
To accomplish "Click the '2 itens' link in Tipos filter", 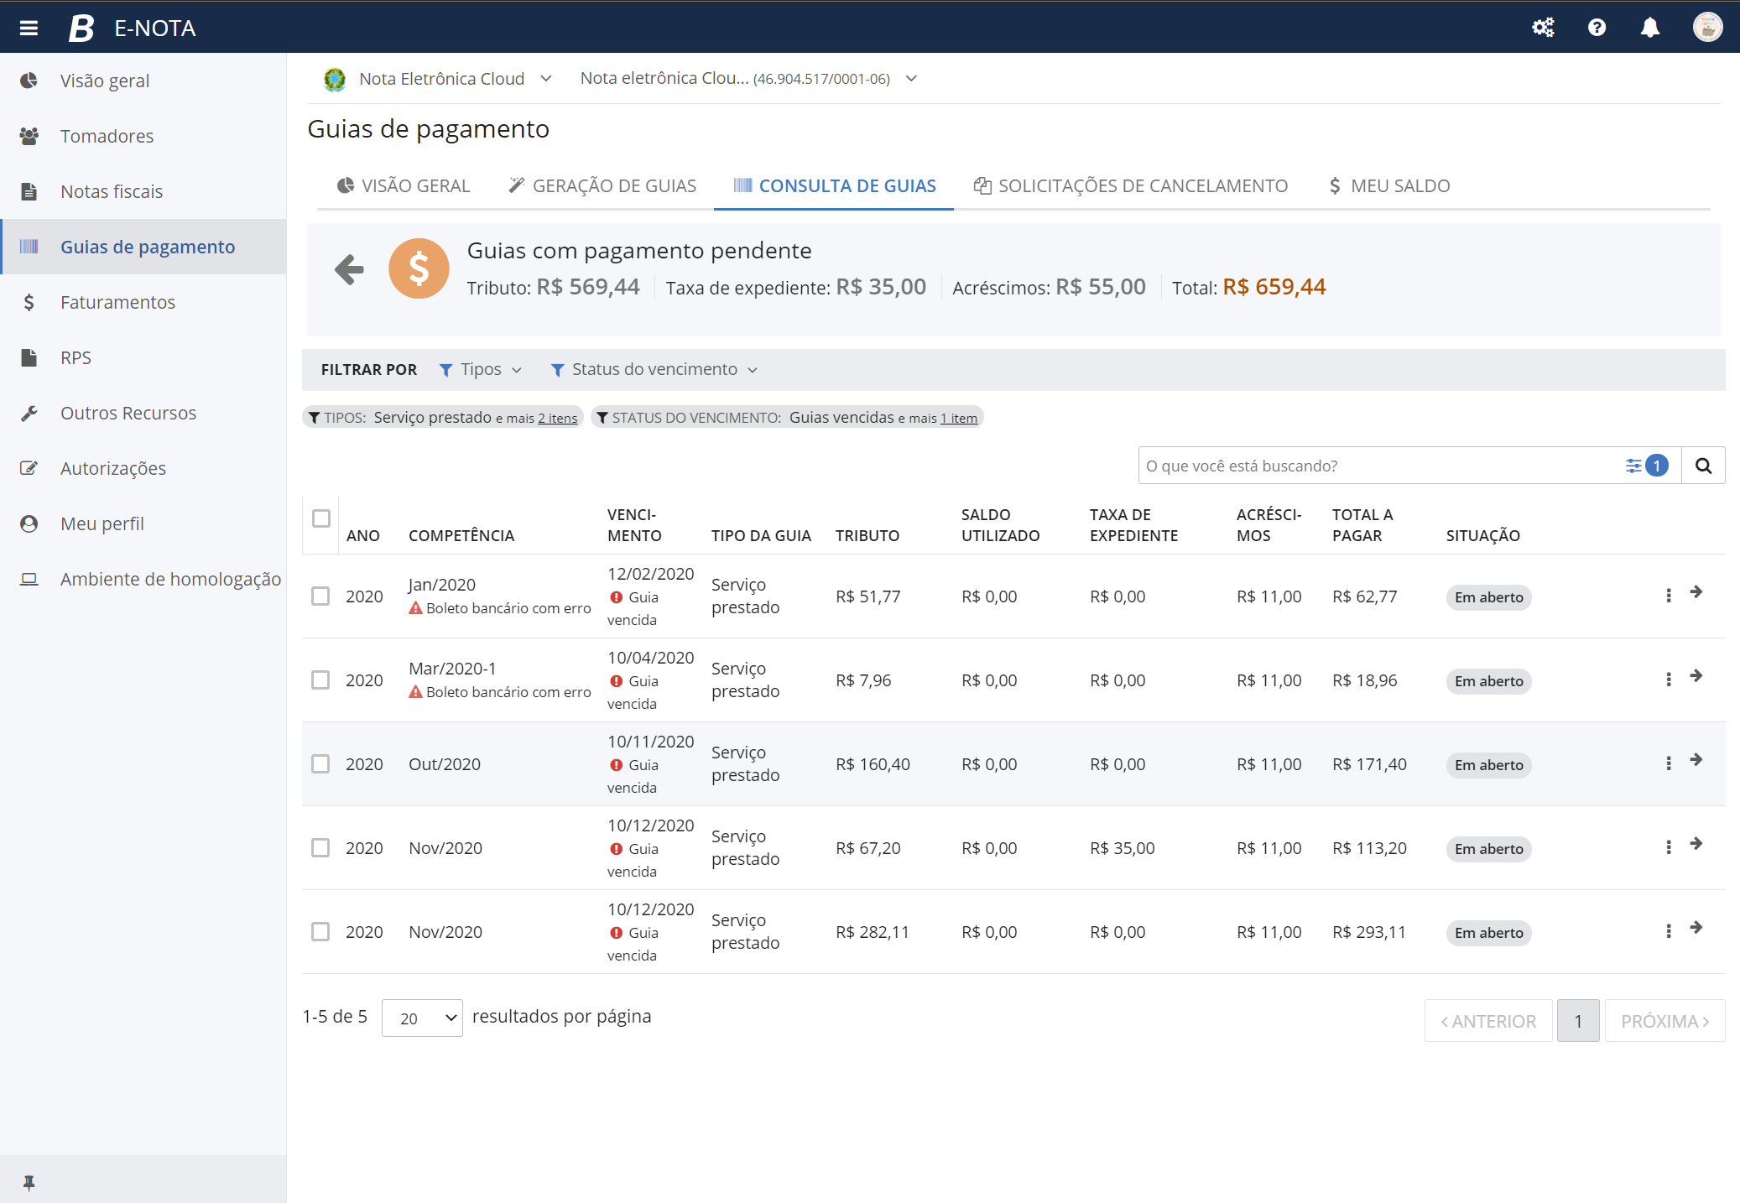I will point(557,418).
